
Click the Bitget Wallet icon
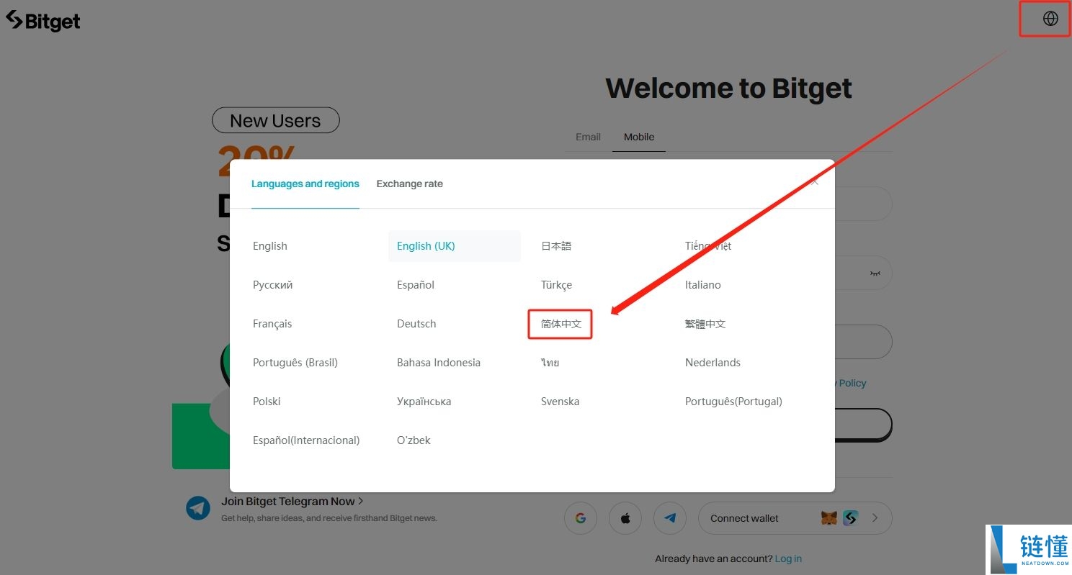850,518
